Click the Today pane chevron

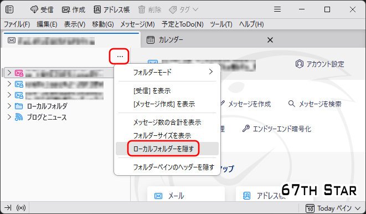(x=358, y=208)
